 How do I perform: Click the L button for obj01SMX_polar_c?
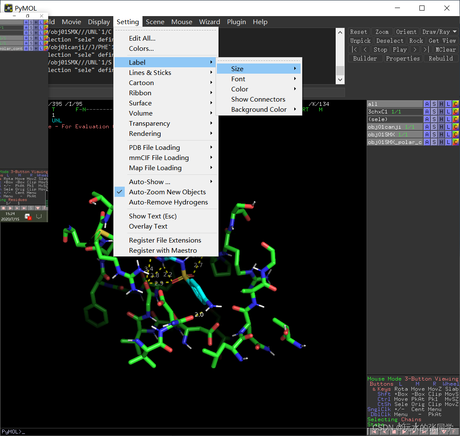[x=448, y=142]
